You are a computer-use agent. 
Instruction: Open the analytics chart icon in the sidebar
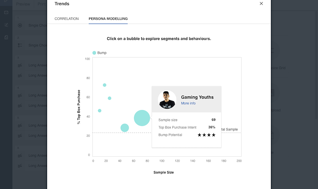pyautogui.click(x=6, y=25)
